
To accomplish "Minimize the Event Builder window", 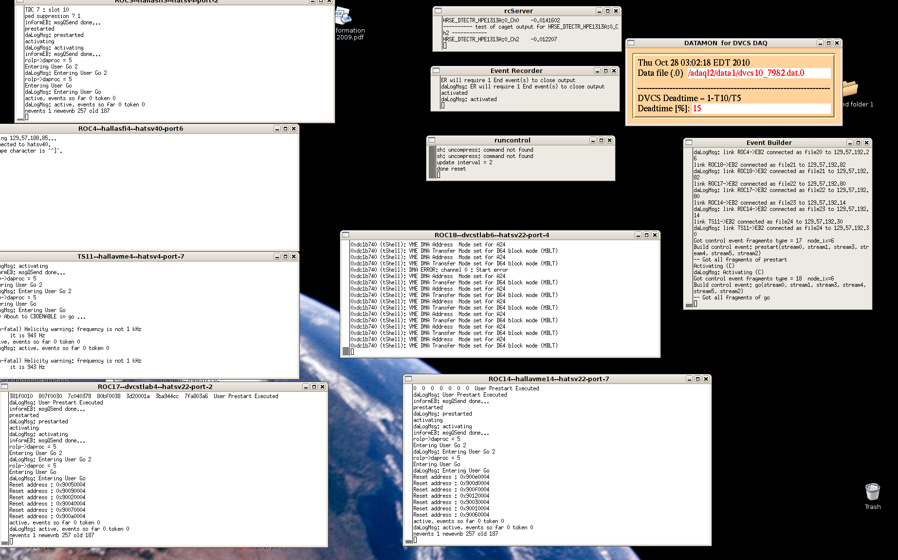I will click(850, 142).
